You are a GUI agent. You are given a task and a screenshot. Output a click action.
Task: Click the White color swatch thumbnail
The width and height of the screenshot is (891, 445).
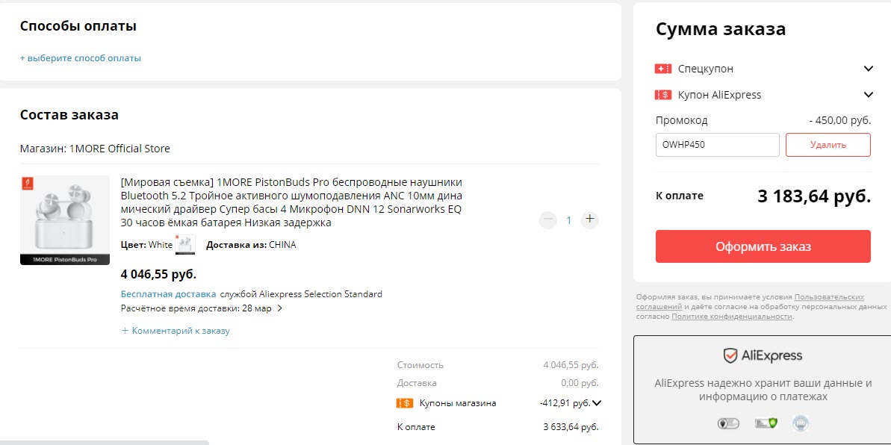coord(185,245)
